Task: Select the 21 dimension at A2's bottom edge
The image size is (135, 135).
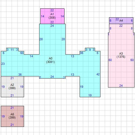Action: [x=12, y=95]
